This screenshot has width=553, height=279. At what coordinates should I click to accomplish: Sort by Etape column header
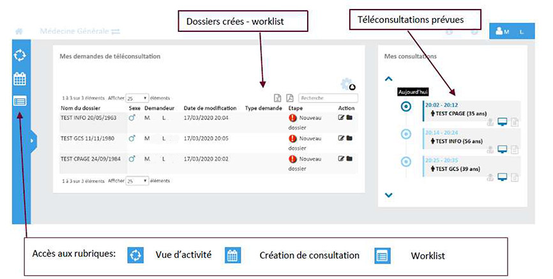296,109
